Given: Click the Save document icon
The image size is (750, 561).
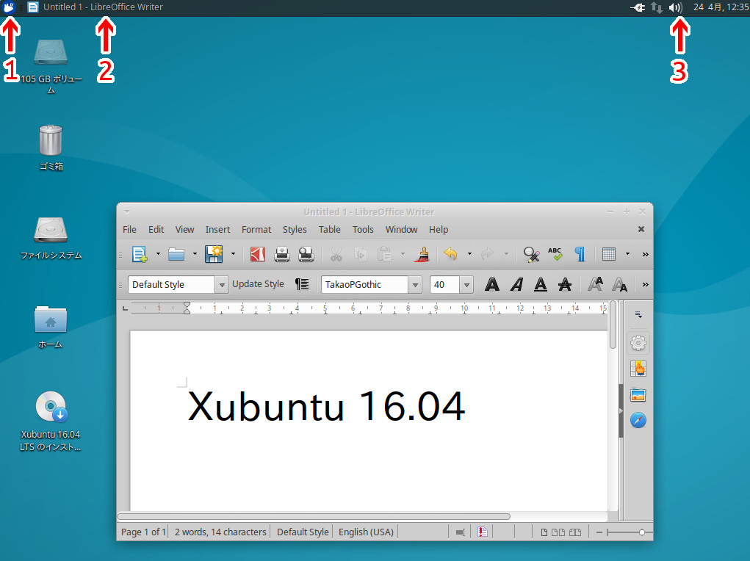Looking at the screenshot, I should (214, 254).
